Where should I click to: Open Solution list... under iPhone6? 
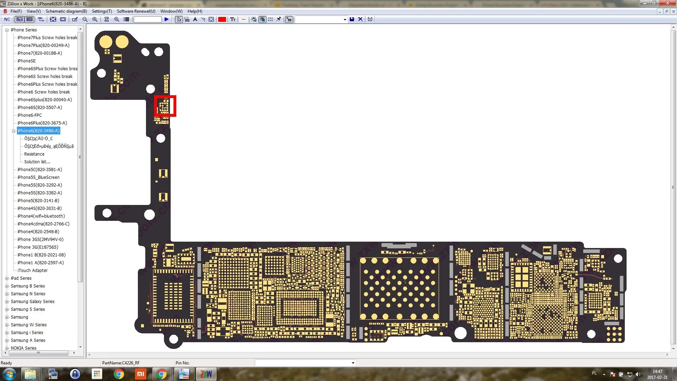(x=37, y=162)
